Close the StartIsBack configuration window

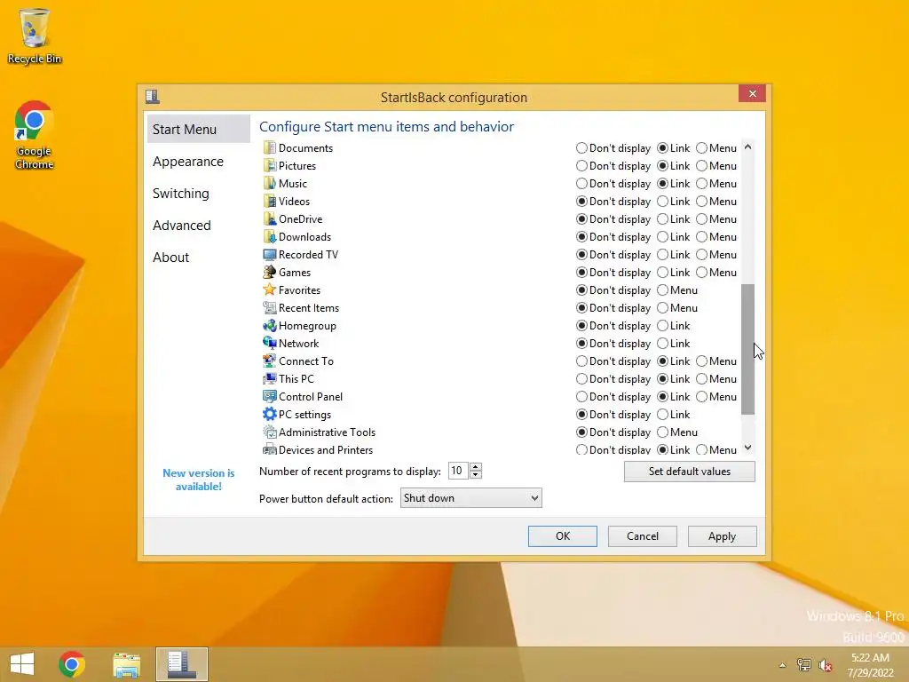[x=752, y=93]
